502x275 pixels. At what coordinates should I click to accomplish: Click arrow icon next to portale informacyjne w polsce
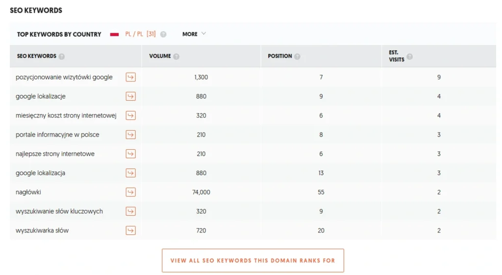point(130,135)
